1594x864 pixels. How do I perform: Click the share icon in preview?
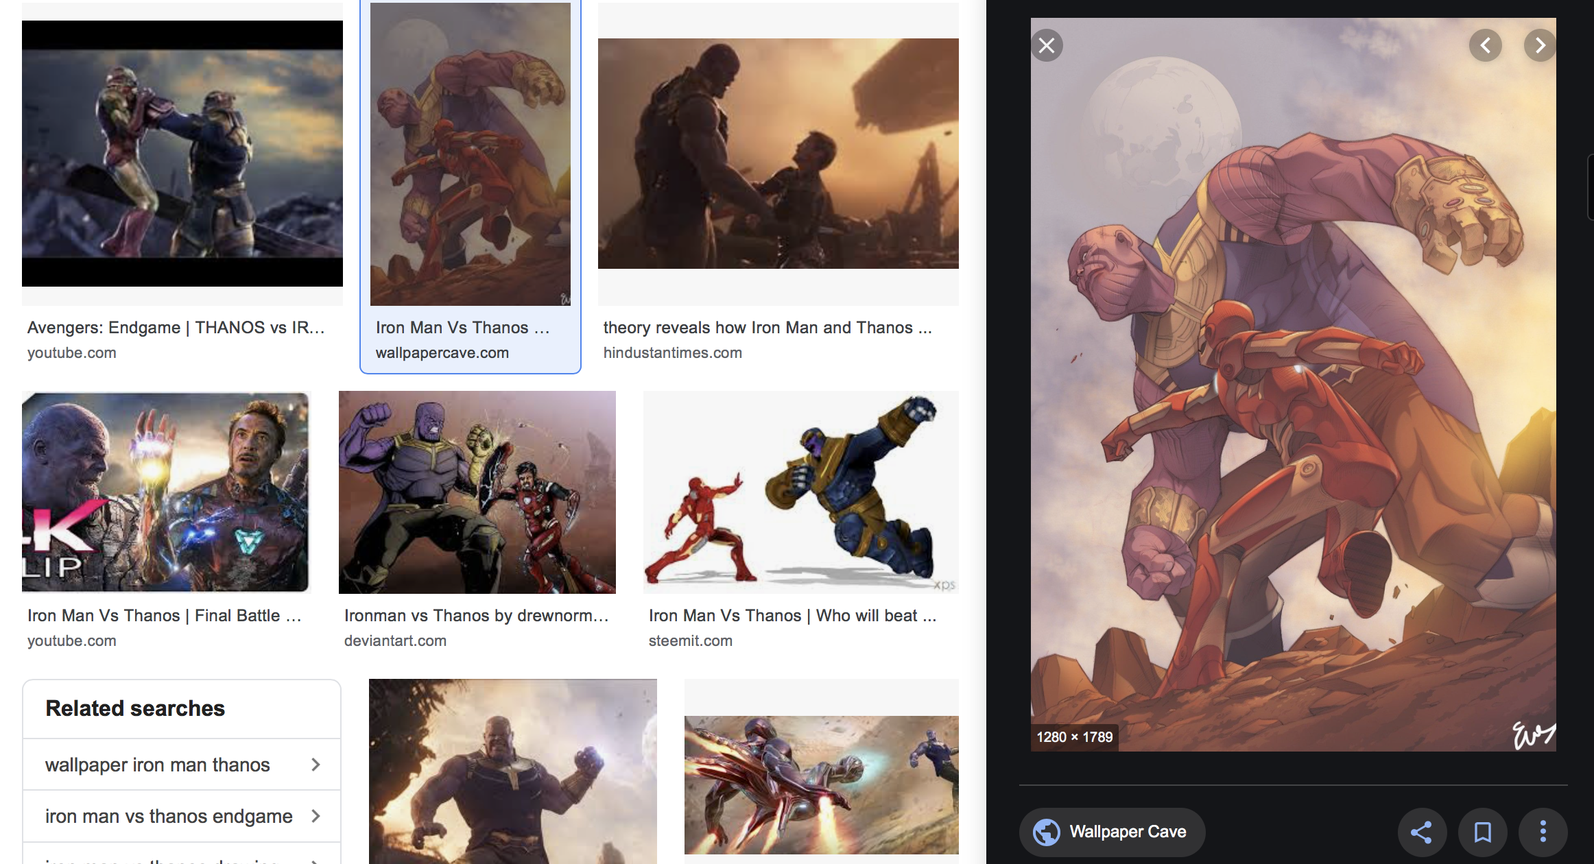(1422, 832)
